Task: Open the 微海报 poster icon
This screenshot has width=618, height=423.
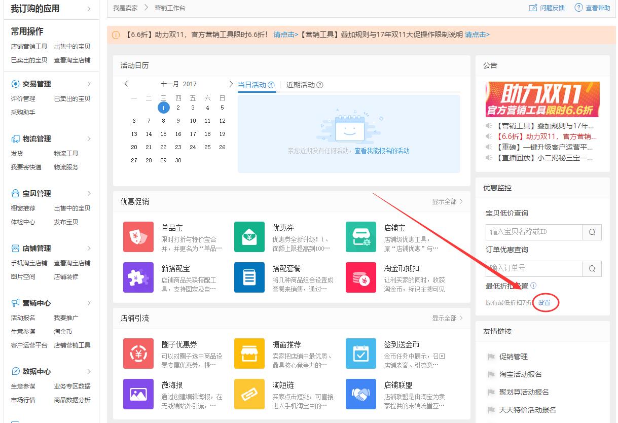Action: (138, 394)
